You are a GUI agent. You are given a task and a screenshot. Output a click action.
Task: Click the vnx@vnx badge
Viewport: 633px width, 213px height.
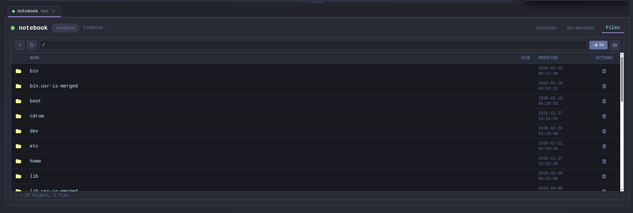65,28
